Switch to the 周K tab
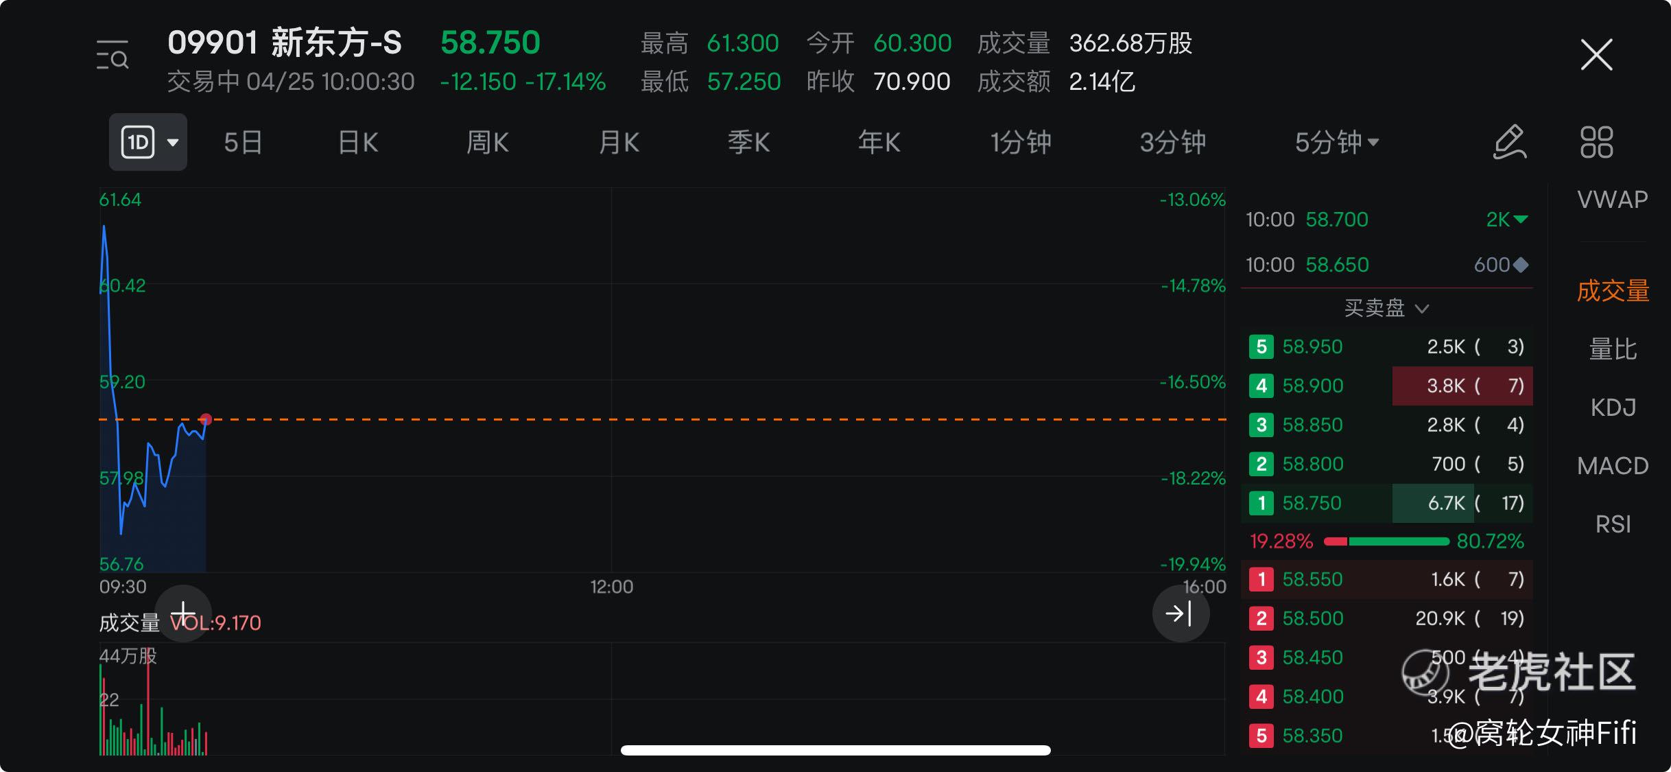Viewport: 1671px width, 772px height. click(487, 142)
